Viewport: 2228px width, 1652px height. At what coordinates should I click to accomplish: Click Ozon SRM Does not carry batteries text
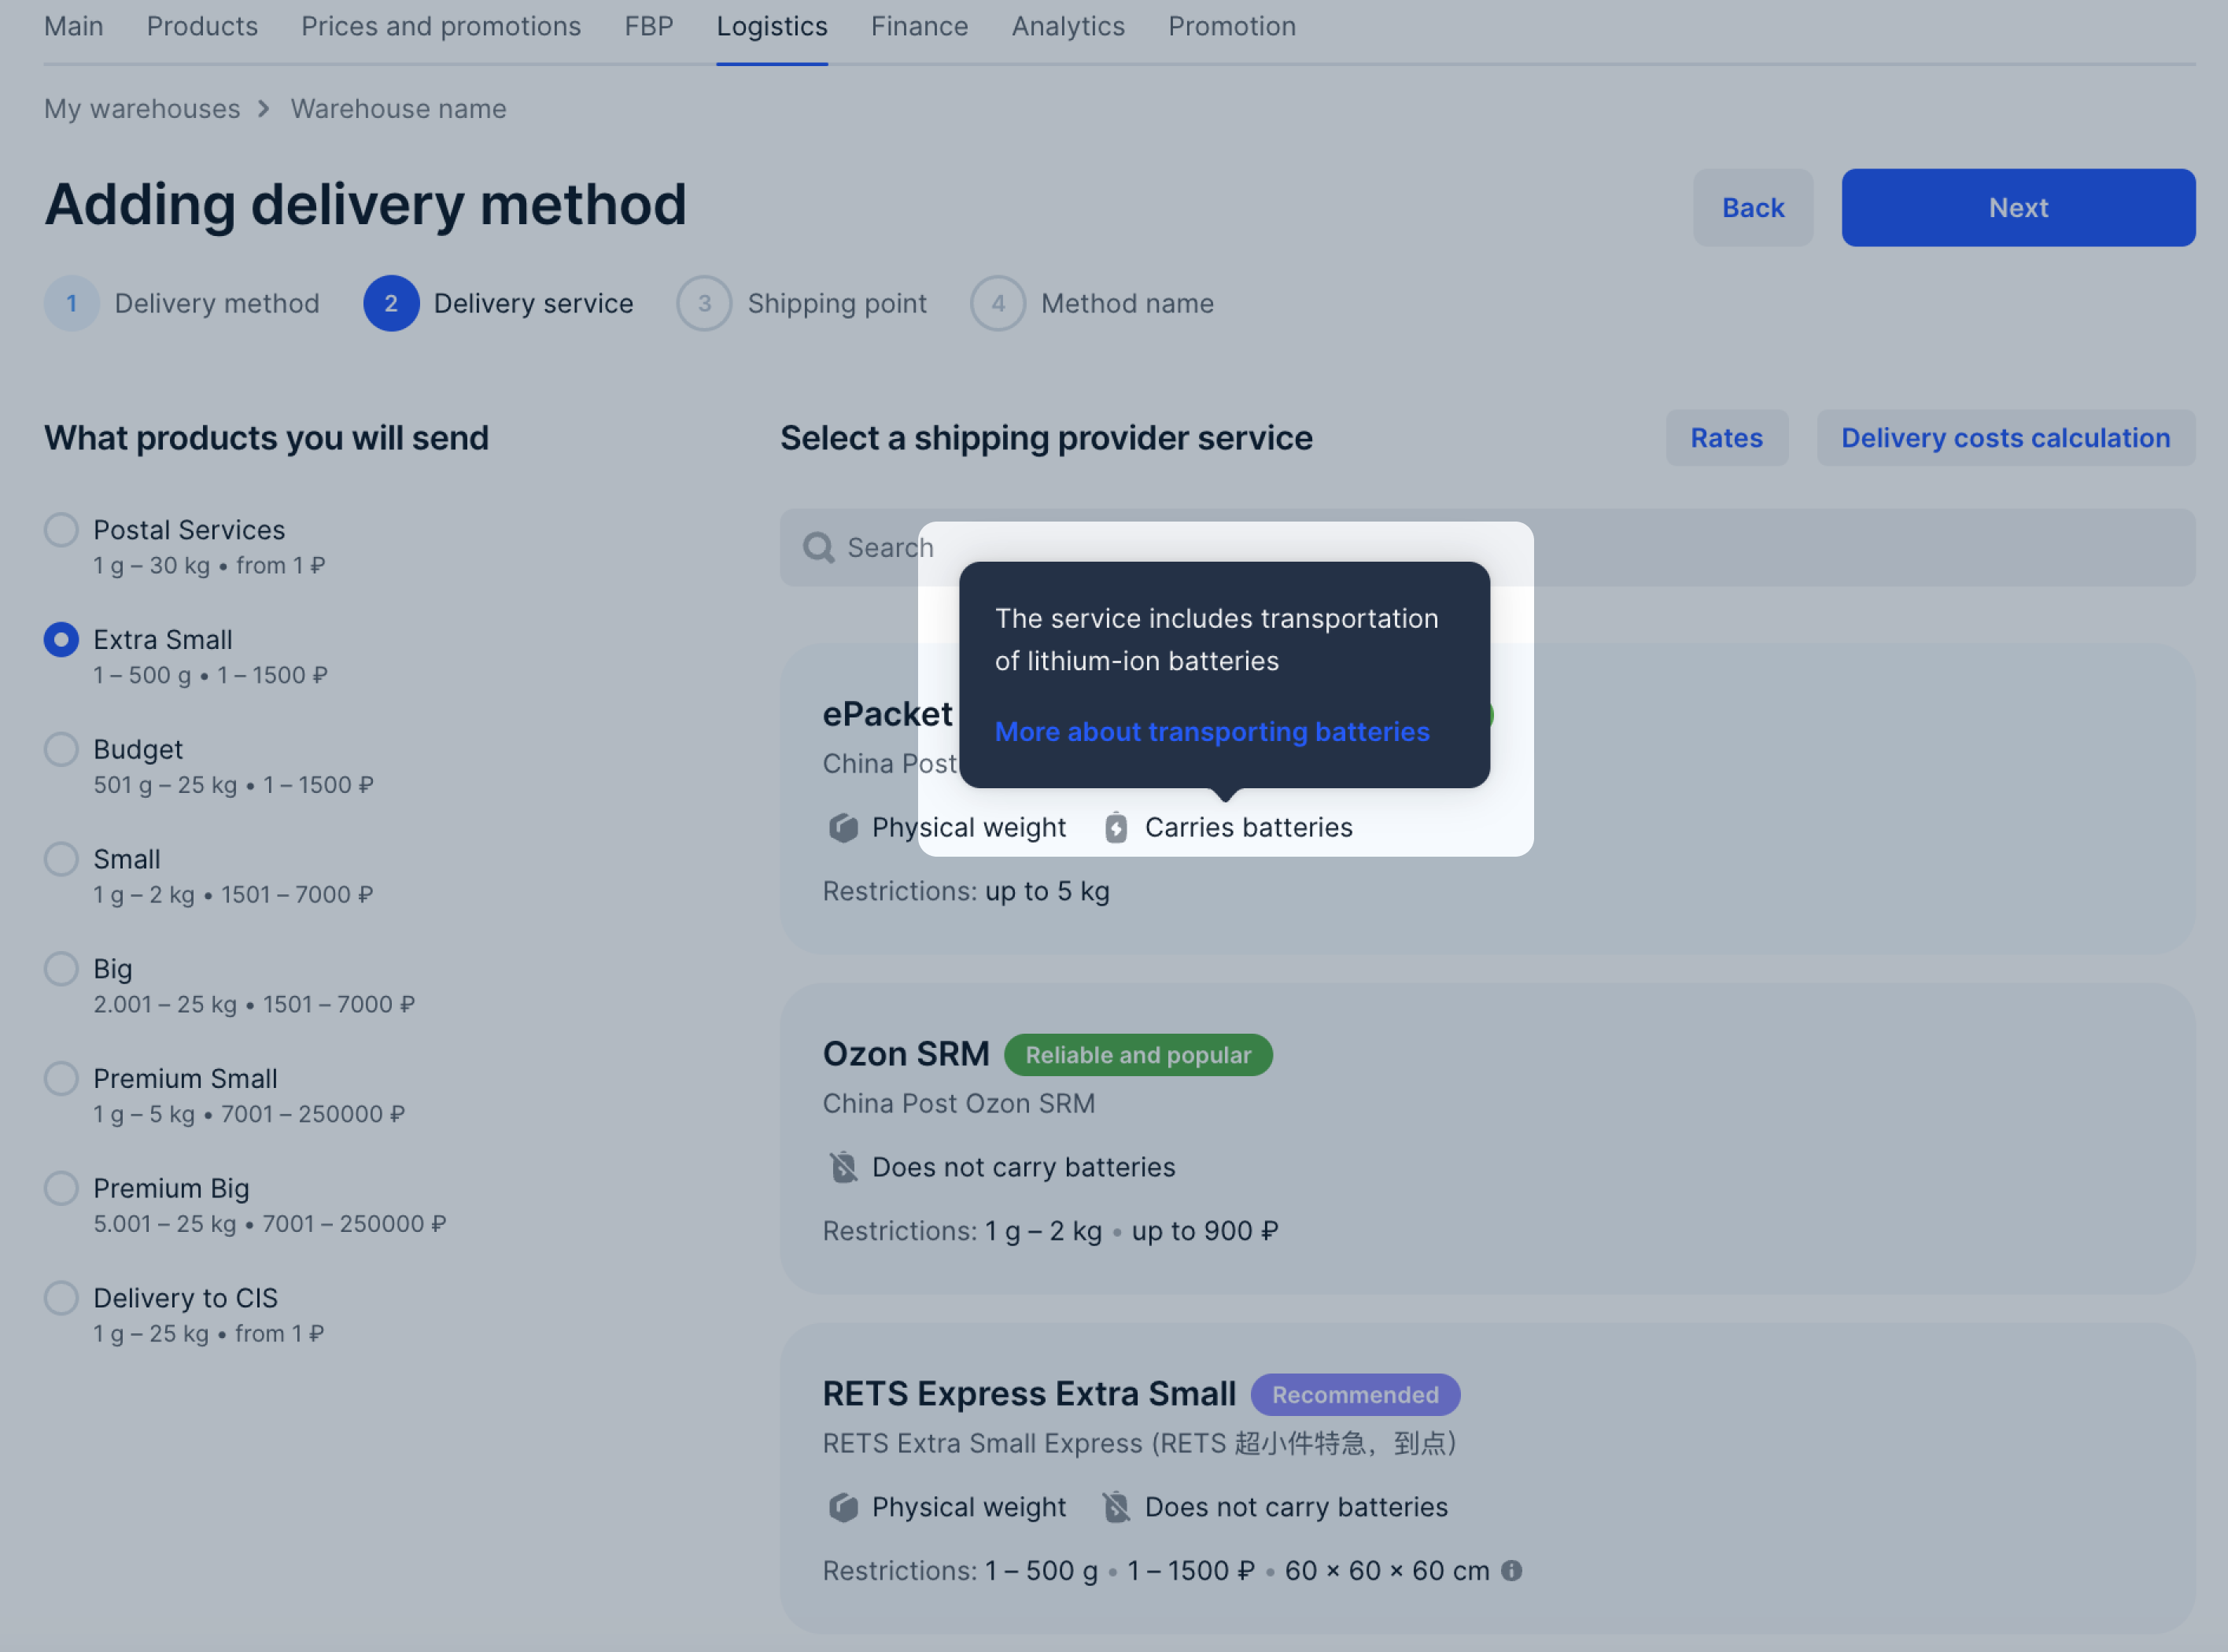click(x=1023, y=1167)
